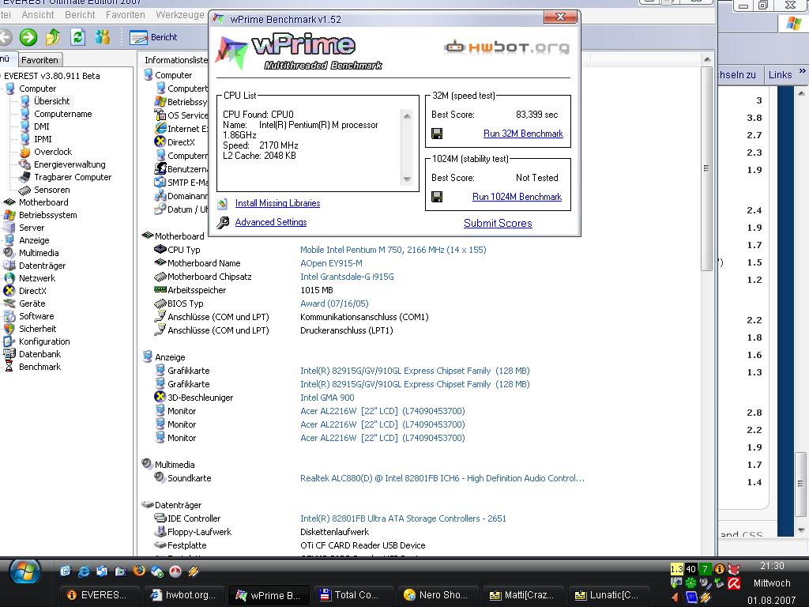This screenshot has width=809, height=607.
Task: Select the Server tree item
Action: (x=32, y=228)
